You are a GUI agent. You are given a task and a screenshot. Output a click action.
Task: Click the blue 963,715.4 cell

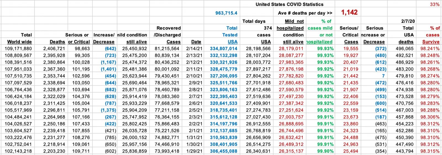(226, 13)
